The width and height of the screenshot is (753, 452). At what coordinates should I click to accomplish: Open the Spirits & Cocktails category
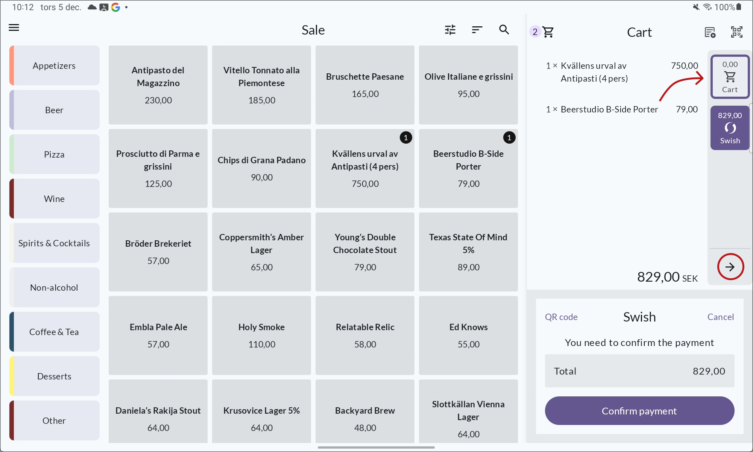point(54,243)
